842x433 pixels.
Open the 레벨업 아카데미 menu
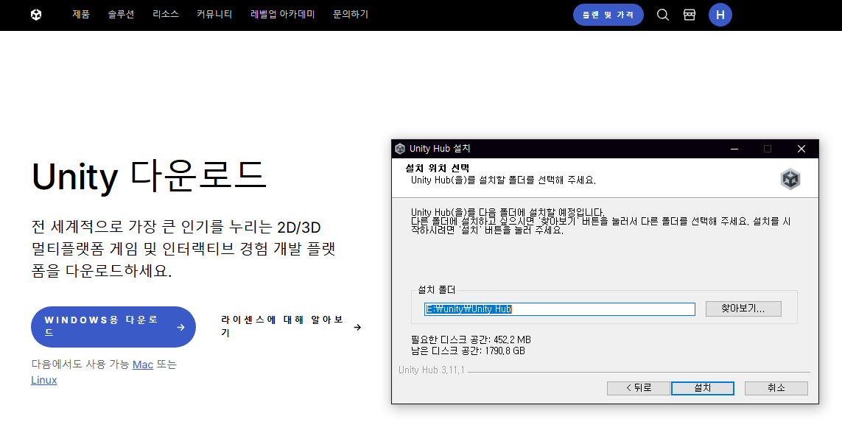(282, 15)
